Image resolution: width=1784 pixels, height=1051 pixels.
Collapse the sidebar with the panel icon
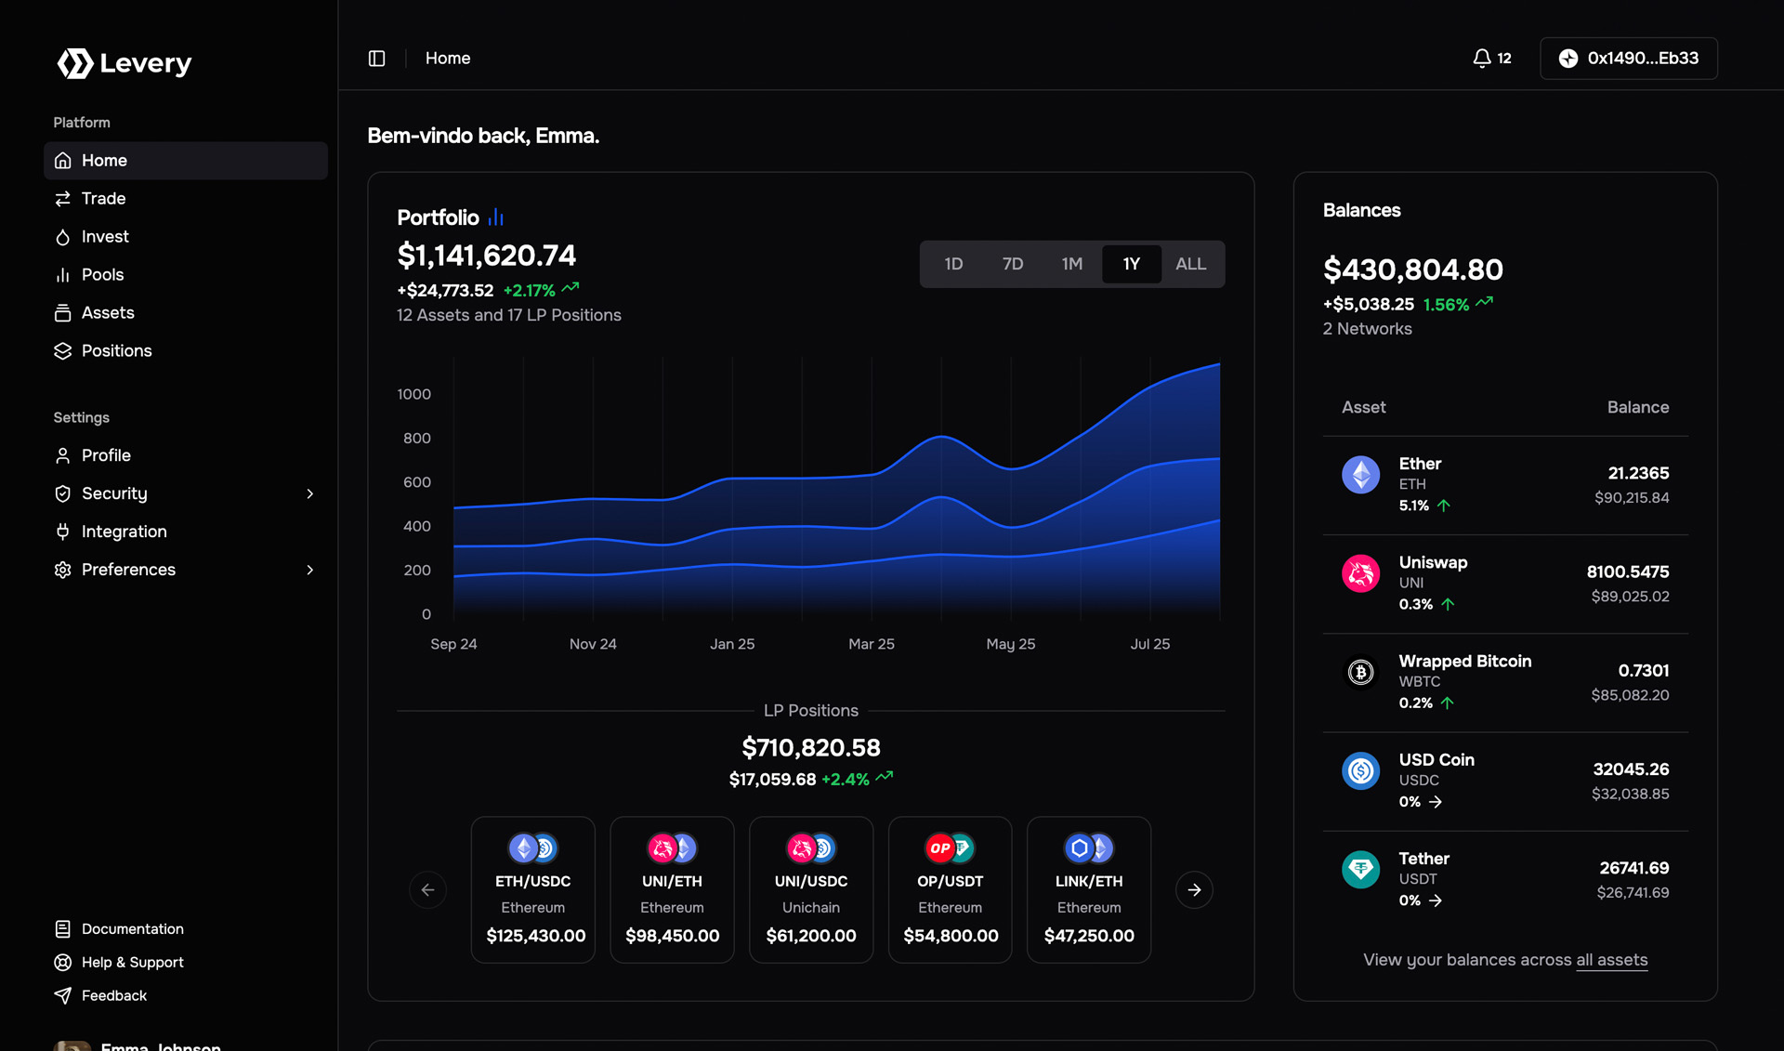(x=377, y=58)
